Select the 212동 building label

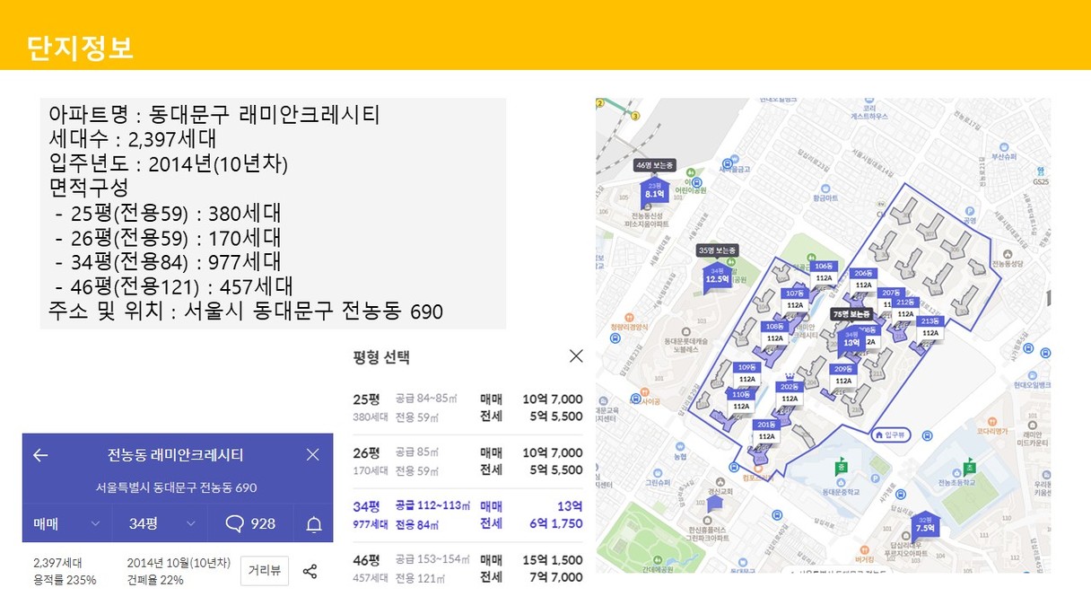click(x=905, y=308)
